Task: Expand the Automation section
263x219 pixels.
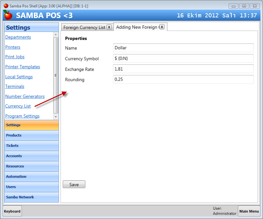Action: click(32, 176)
